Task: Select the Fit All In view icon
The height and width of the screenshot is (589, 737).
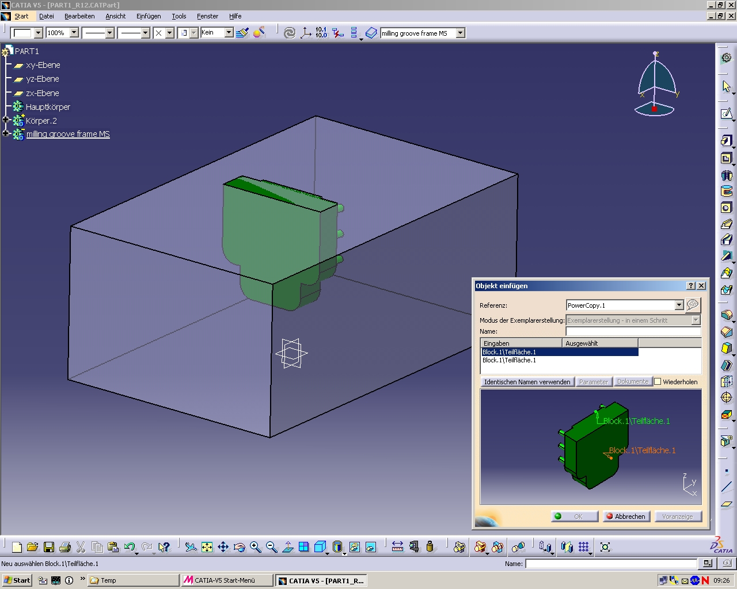Action: (207, 547)
